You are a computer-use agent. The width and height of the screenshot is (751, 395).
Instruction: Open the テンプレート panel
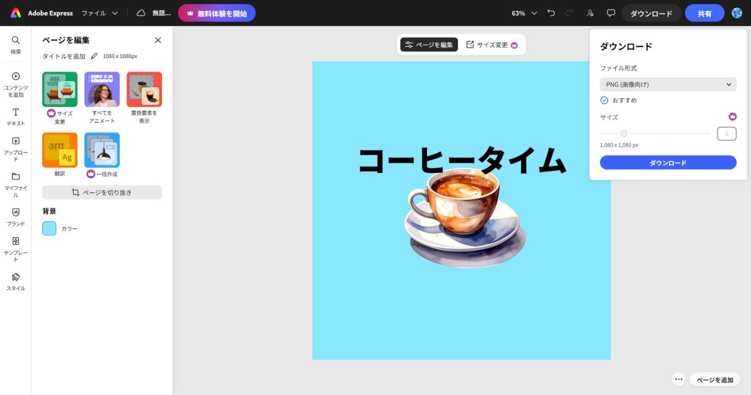[x=15, y=249]
